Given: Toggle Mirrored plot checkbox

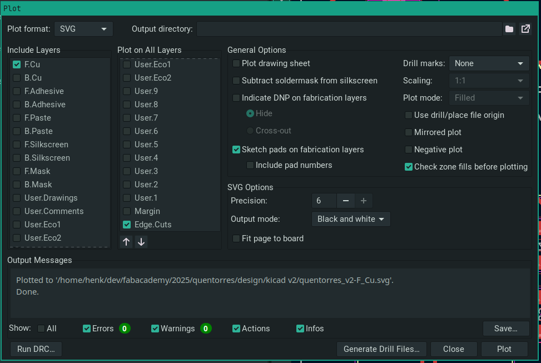Looking at the screenshot, I should coord(409,132).
